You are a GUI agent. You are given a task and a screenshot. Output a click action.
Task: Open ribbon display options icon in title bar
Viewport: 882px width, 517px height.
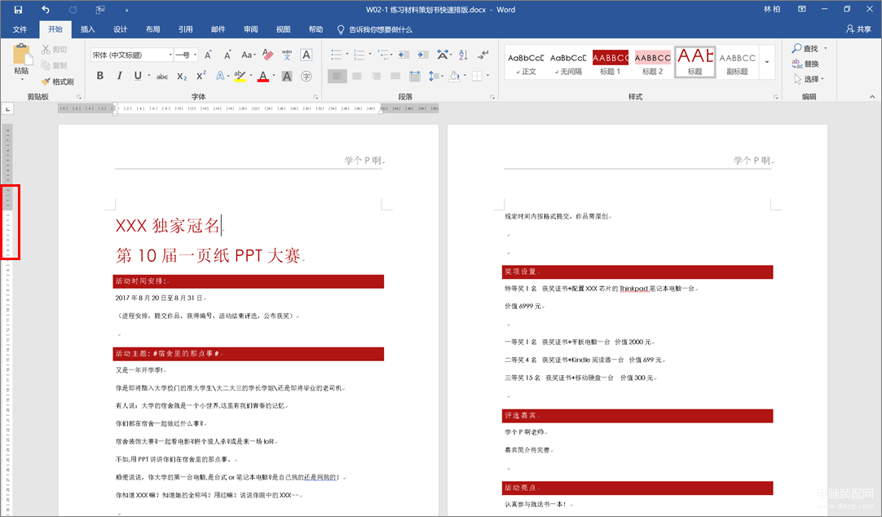[x=801, y=10]
